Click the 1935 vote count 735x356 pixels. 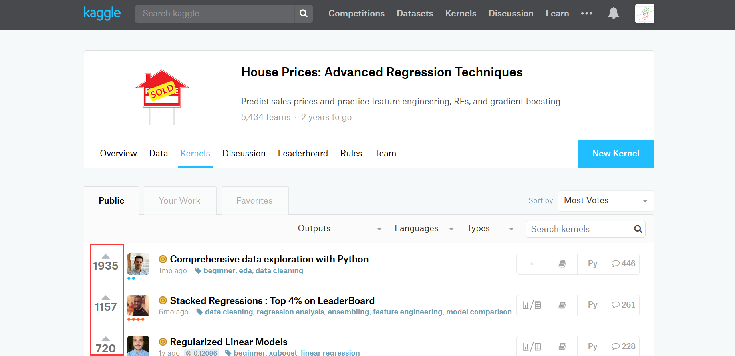pyautogui.click(x=106, y=266)
